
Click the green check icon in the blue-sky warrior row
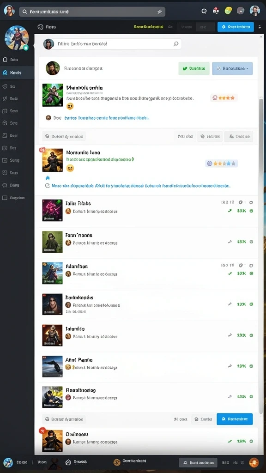230,273
